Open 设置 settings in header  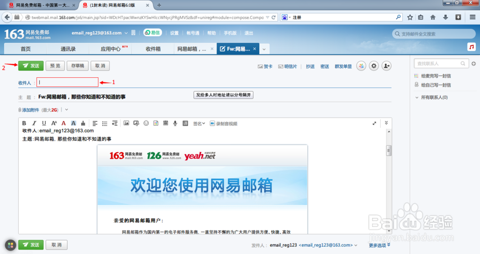[x=174, y=33]
